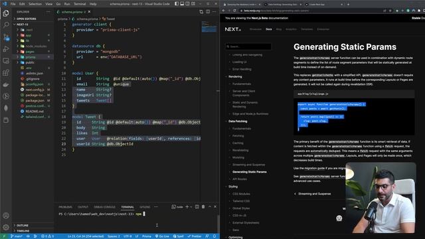Toggle primary sidebar layout icon in title bar
Image resolution: width=425 pixels, height=239 pixels.
(177, 4)
